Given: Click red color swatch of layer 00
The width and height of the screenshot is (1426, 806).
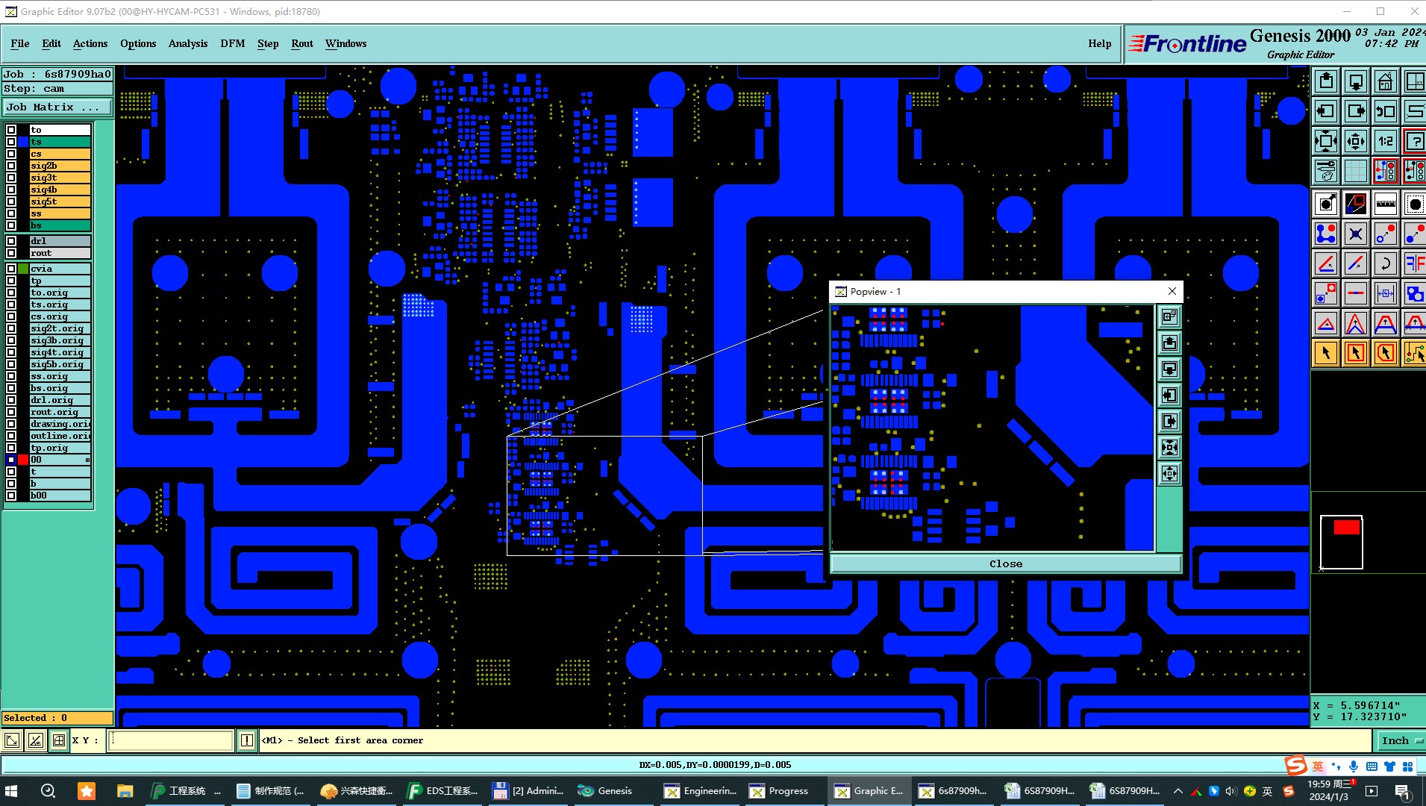Looking at the screenshot, I should click(x=24, y=460).
